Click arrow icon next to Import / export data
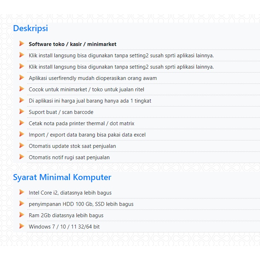Screen dimensions: 260x260 (x=22, y=134)
